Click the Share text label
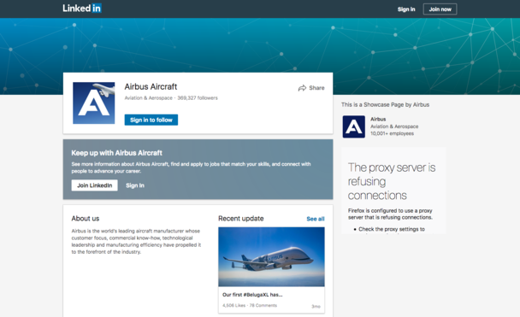The width and height of the screenshot is (520, 317). click(x=316, y=88)
